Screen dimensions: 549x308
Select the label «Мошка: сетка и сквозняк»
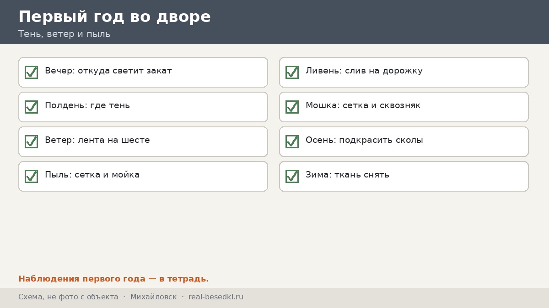pos(363,105)
